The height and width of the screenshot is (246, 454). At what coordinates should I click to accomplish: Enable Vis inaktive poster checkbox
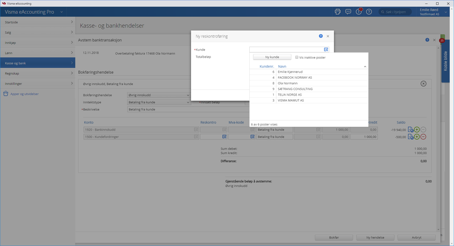pos(297,57)
